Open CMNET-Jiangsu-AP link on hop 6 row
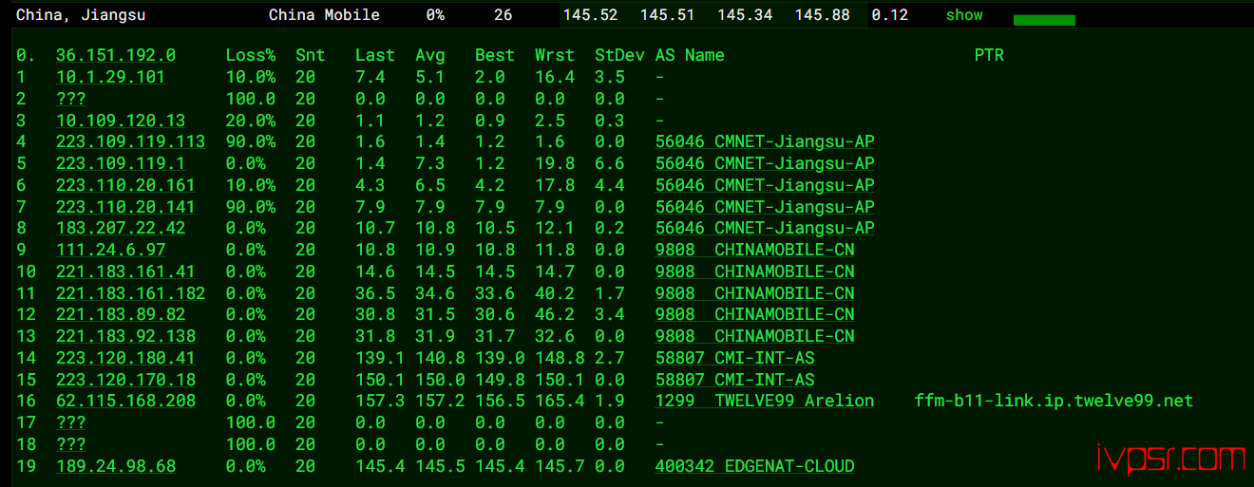This screenshot has height=487, width=1254. (765, 186)
